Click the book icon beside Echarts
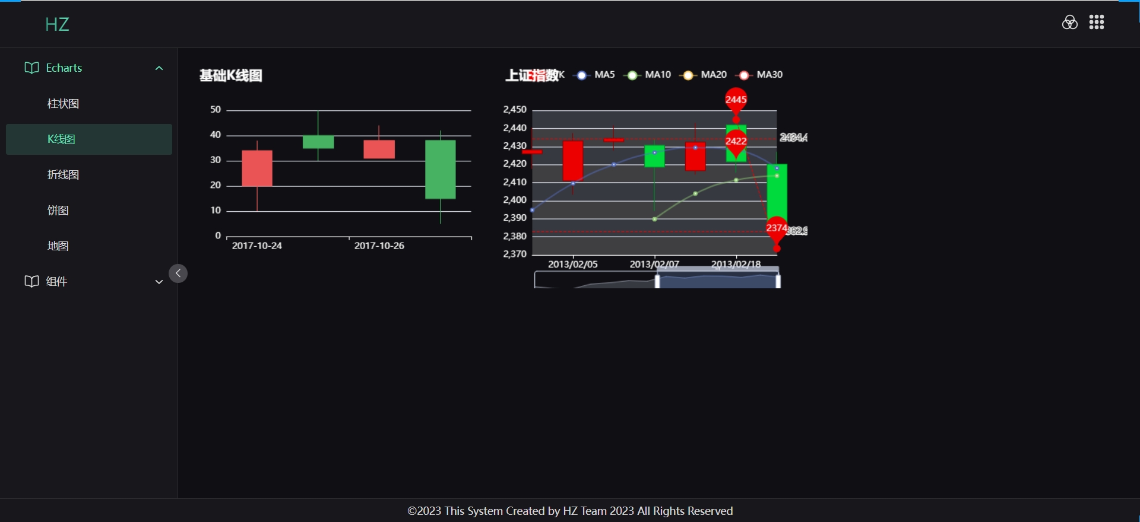This screenshot has height=522, width=1140. (x=31, y=68)
